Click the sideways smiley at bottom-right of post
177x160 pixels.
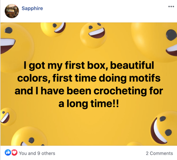click(164, 129)
